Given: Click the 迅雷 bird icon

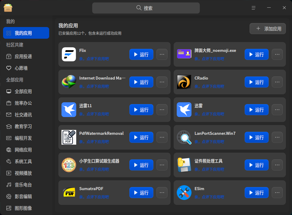Looking at the screenshot, I should 184,110.
